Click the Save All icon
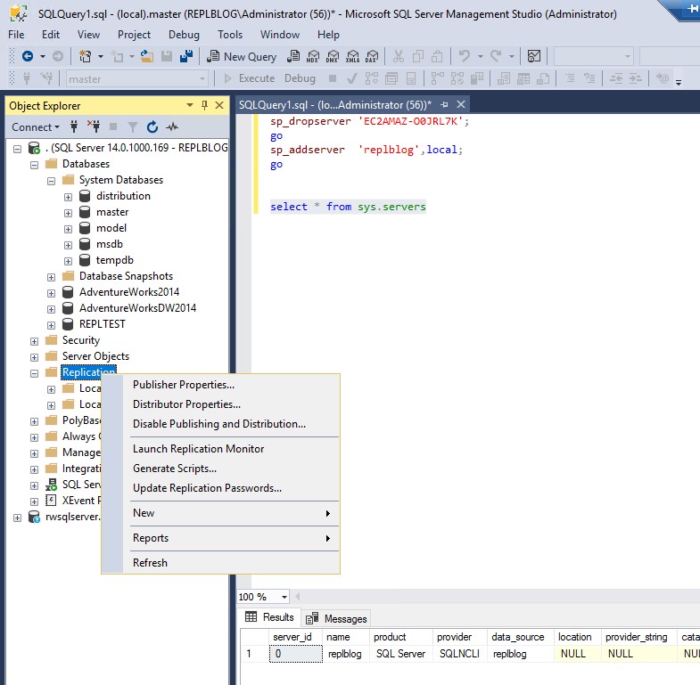 point(186,56)
